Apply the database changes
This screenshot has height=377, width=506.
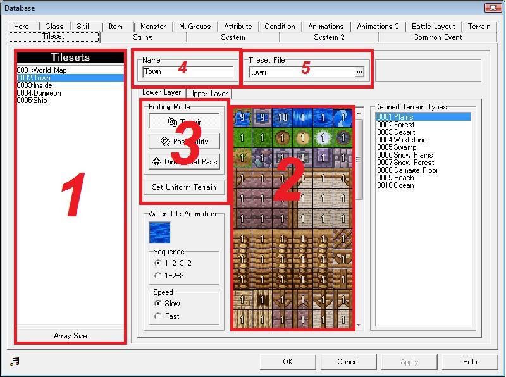(409, 362)
